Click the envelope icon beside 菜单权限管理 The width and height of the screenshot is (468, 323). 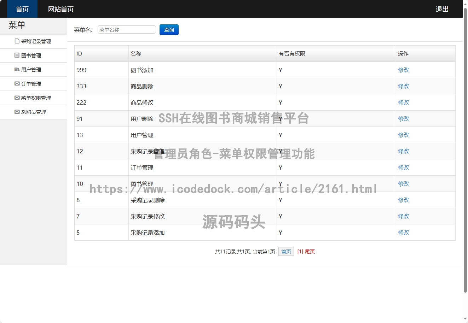(17, 98)
